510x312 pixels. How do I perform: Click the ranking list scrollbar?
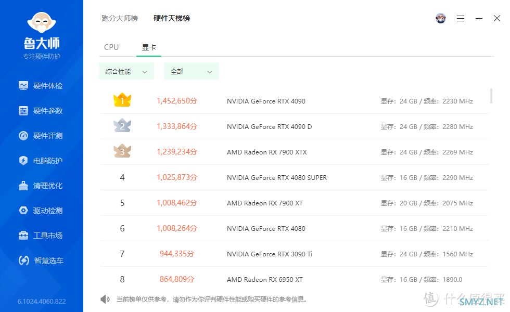click(491, 96)
